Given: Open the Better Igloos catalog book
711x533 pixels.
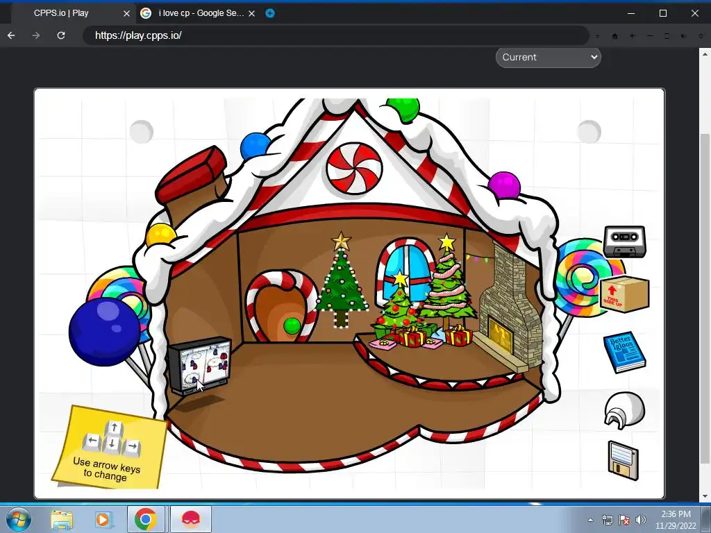Looking at the screenshot, I should click(625, 352).
